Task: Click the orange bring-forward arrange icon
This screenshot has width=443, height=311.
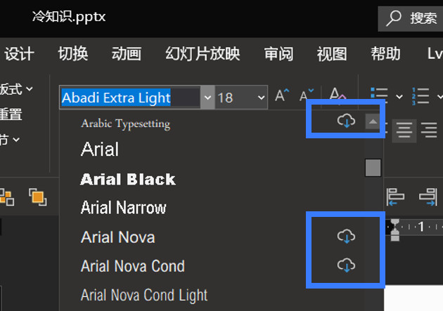Action: [x=37, y=197]
